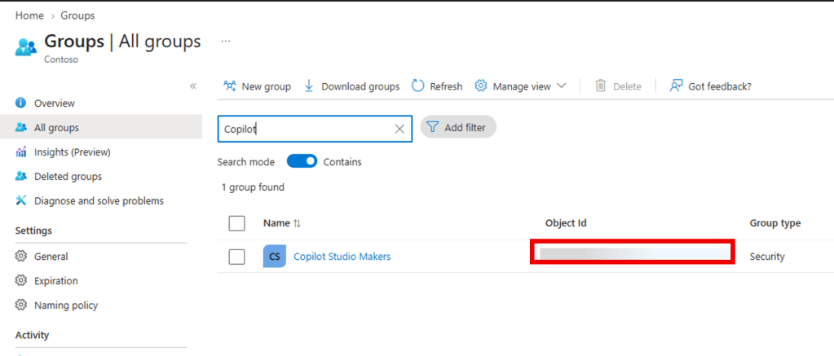Go to Home in the breadcrumb
This screenshot has width=834, height=356.
tap(29, 15)
